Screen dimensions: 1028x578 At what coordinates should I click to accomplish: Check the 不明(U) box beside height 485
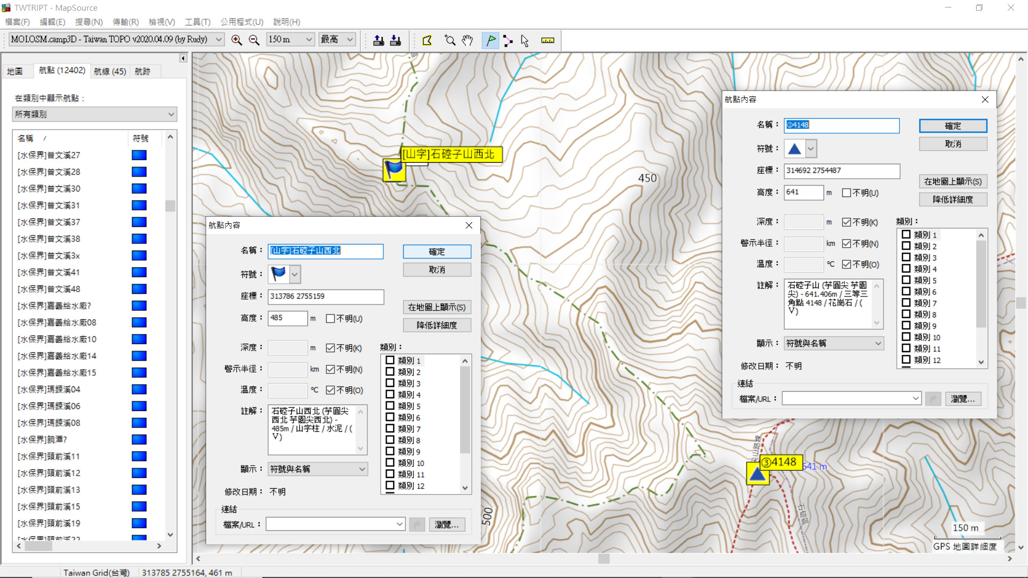(330, 319)
